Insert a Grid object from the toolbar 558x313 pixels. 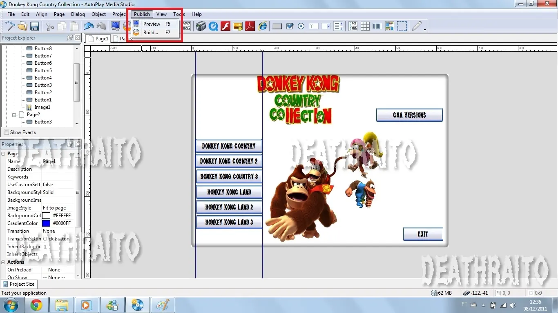pos(365,26)
